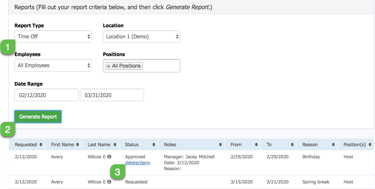Open the Location dropdown
Viewport: 375px width, 189px height.
click(141, 37)
